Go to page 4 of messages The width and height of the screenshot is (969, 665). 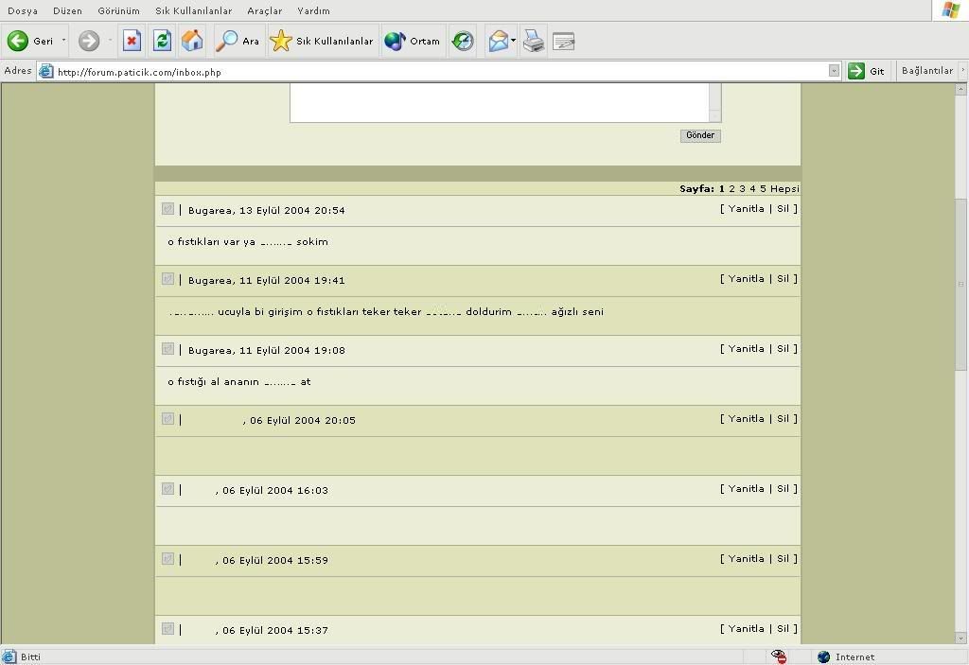(752, 189)
